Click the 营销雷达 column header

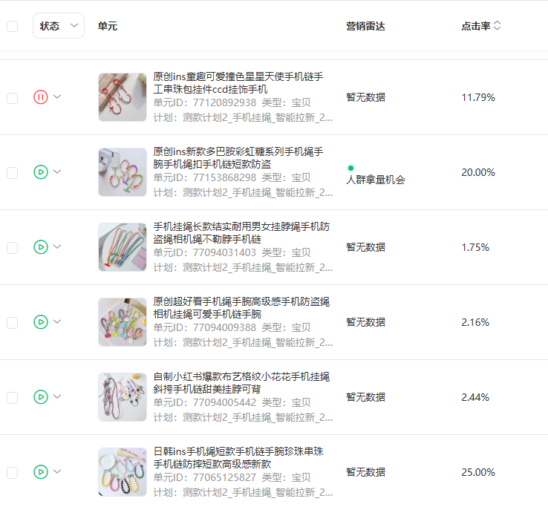click(365, 26)
